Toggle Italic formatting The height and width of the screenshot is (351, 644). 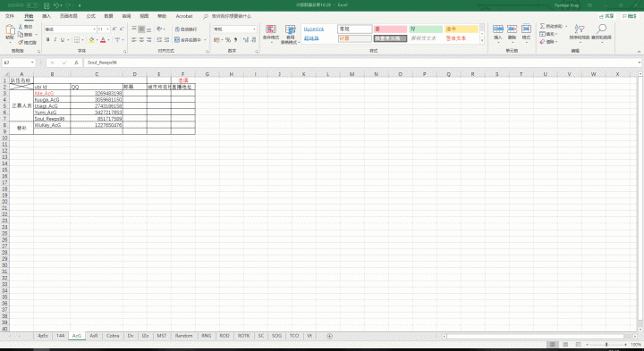55,40
